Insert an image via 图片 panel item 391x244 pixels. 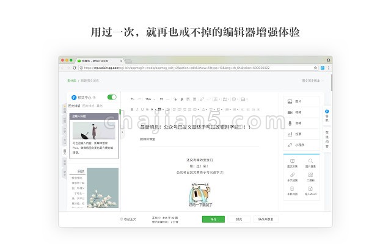[301, 102]
